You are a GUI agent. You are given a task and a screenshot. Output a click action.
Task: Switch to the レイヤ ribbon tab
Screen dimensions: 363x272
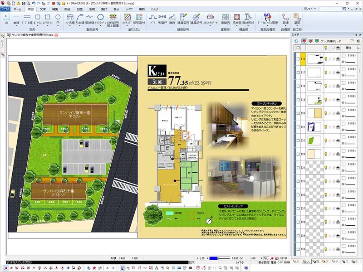pyautogui.click(x=129, y=9)
